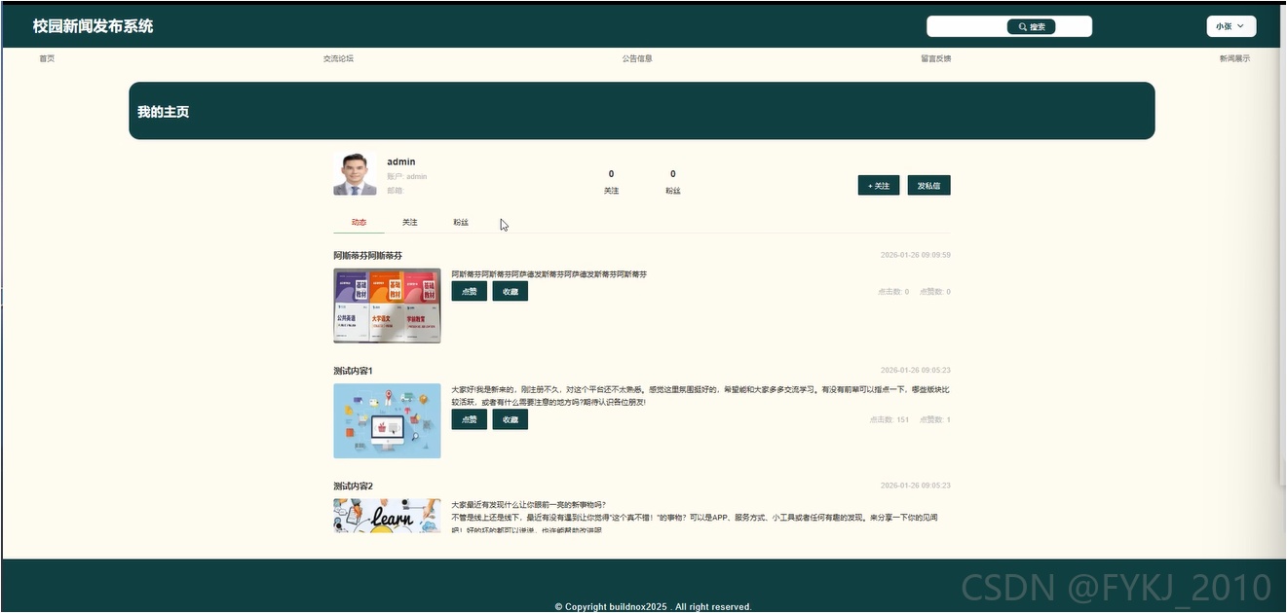Open the 小张 user dropdown menu
Screen dimensions: 1287x613
pyautogui.click(x=1230, y=26)
